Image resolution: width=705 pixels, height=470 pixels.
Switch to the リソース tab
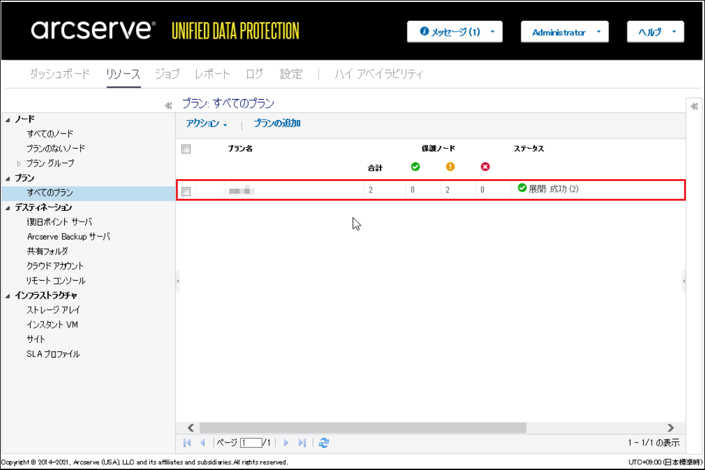point(123,74)
